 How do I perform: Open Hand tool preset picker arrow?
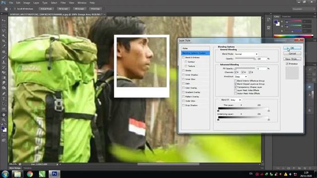[x=10, y=9]
